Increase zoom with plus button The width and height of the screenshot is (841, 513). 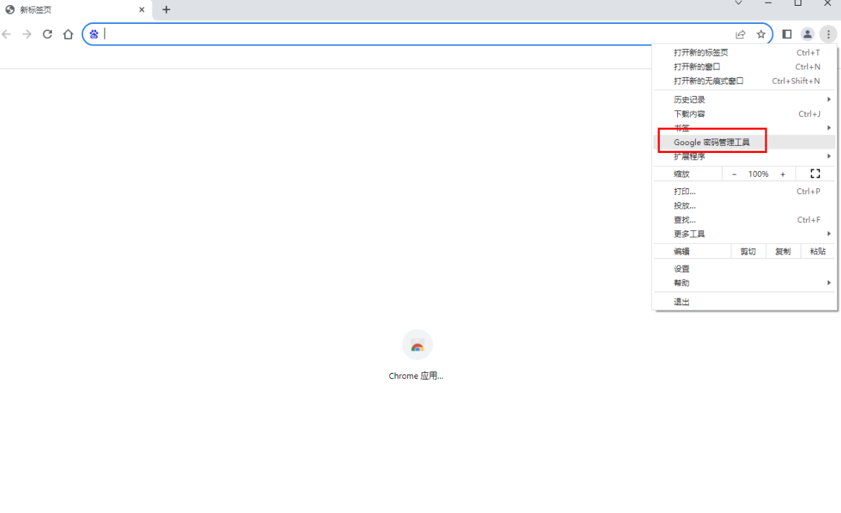(x=783, y=174)
